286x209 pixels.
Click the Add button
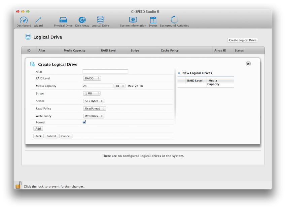click(x=38, y=129)
